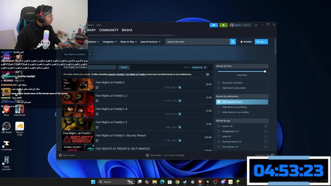331x186 pixels.
Task: Open Sort by Relevance dropdown
Action: pos(199,67)
